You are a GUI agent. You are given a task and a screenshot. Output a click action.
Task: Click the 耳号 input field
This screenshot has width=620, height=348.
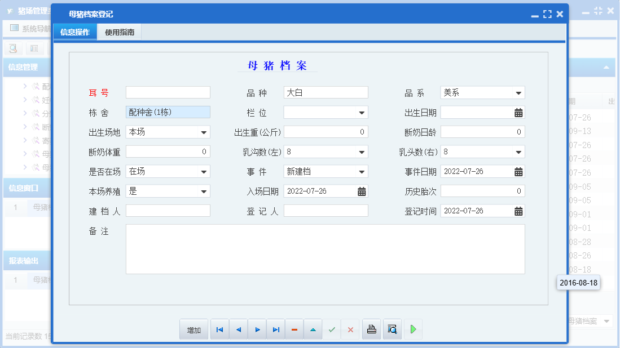(168, 92)
